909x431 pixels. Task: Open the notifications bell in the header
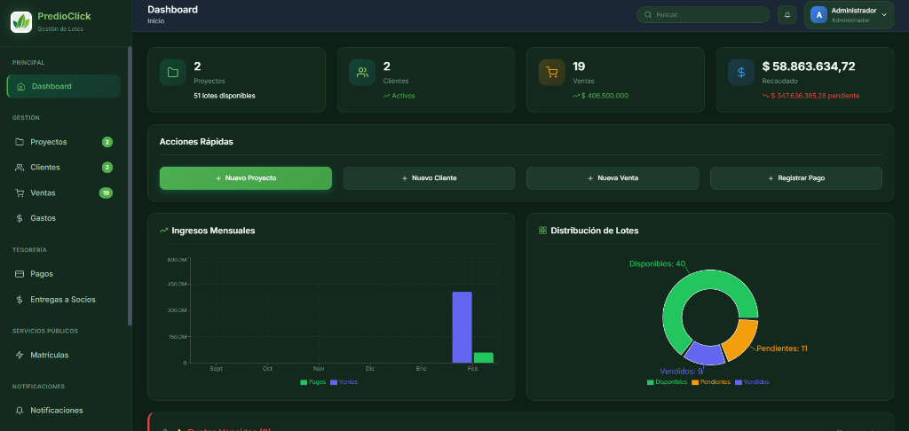(786, 15)
